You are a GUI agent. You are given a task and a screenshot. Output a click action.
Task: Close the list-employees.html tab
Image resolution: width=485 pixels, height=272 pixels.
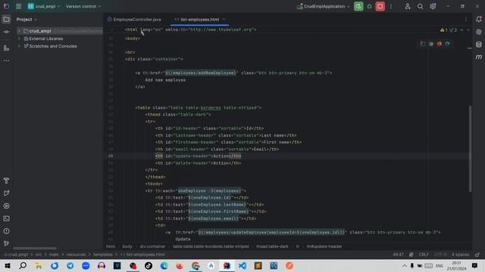coord(224,20)
